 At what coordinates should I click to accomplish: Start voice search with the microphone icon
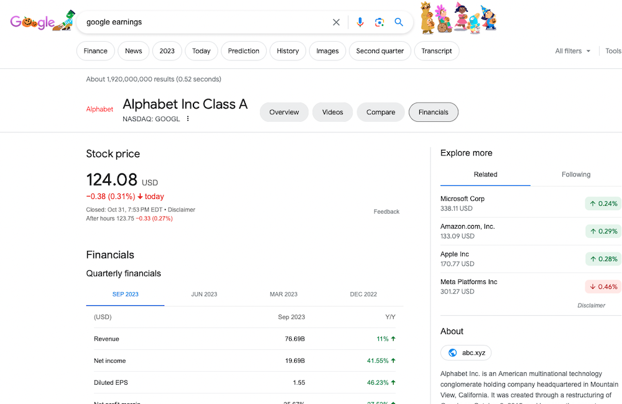tap(360, 22)
